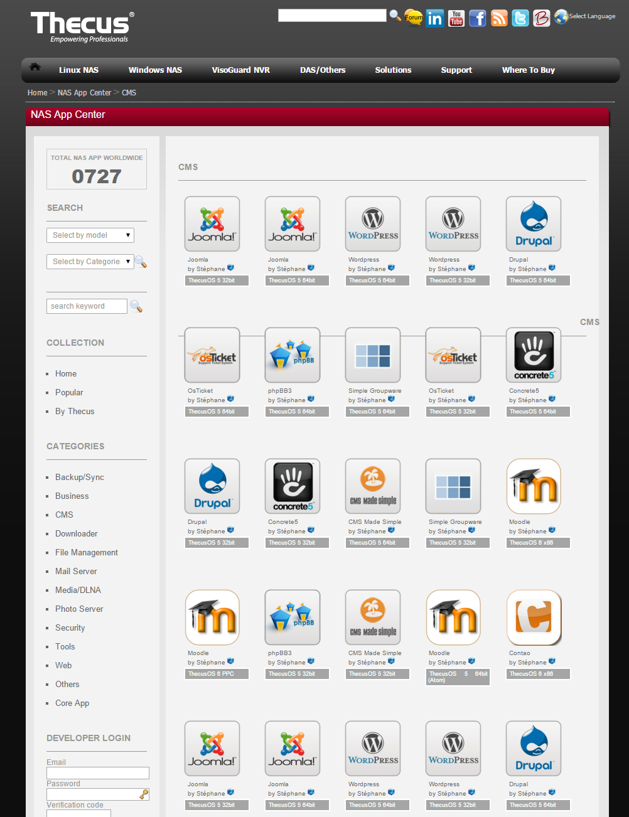629x817 pixels.
Task: Open the By Thecus collection link
Action: 75,412
